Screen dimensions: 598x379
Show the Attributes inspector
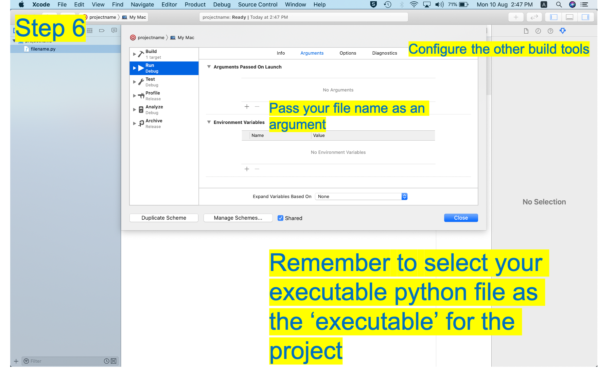[x=563, y=31]
